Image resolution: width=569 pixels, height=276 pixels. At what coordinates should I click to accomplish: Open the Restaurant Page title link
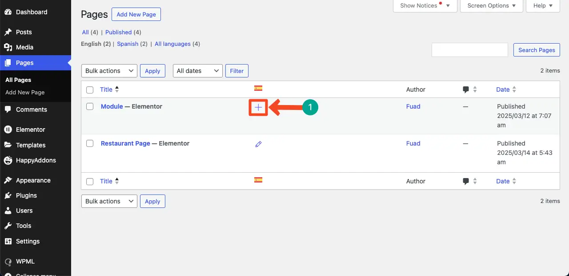point(125,143)
